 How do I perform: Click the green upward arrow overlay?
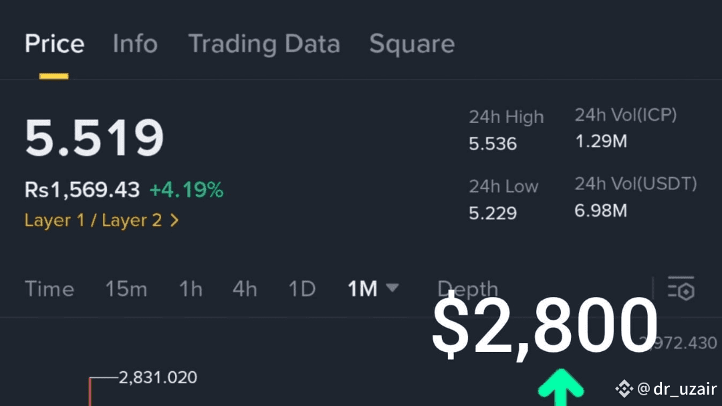pyautogui.click(x=561, y=387)
